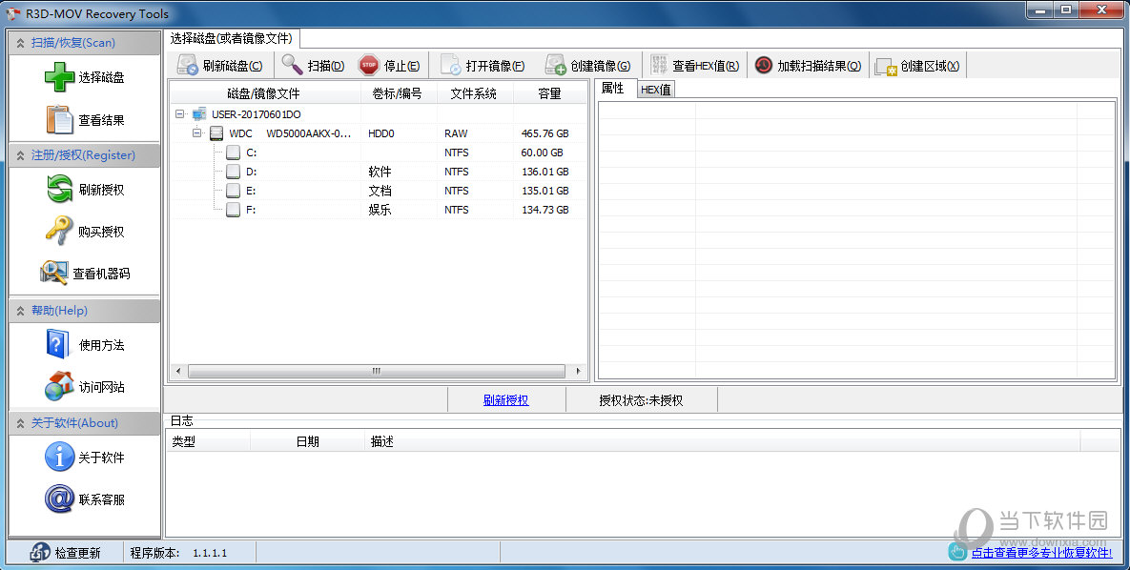Collapse the WDC hard disk tree node
1130x570 pixels.
tap(197, 133)
